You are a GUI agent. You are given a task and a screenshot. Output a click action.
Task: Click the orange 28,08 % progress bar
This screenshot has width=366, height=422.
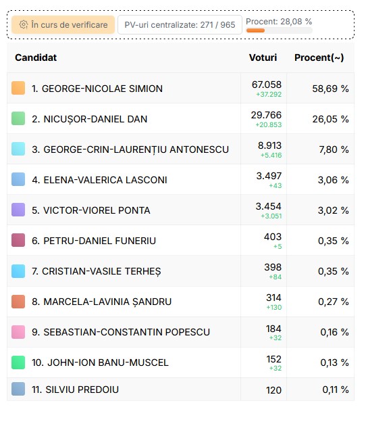click(279, 30)
